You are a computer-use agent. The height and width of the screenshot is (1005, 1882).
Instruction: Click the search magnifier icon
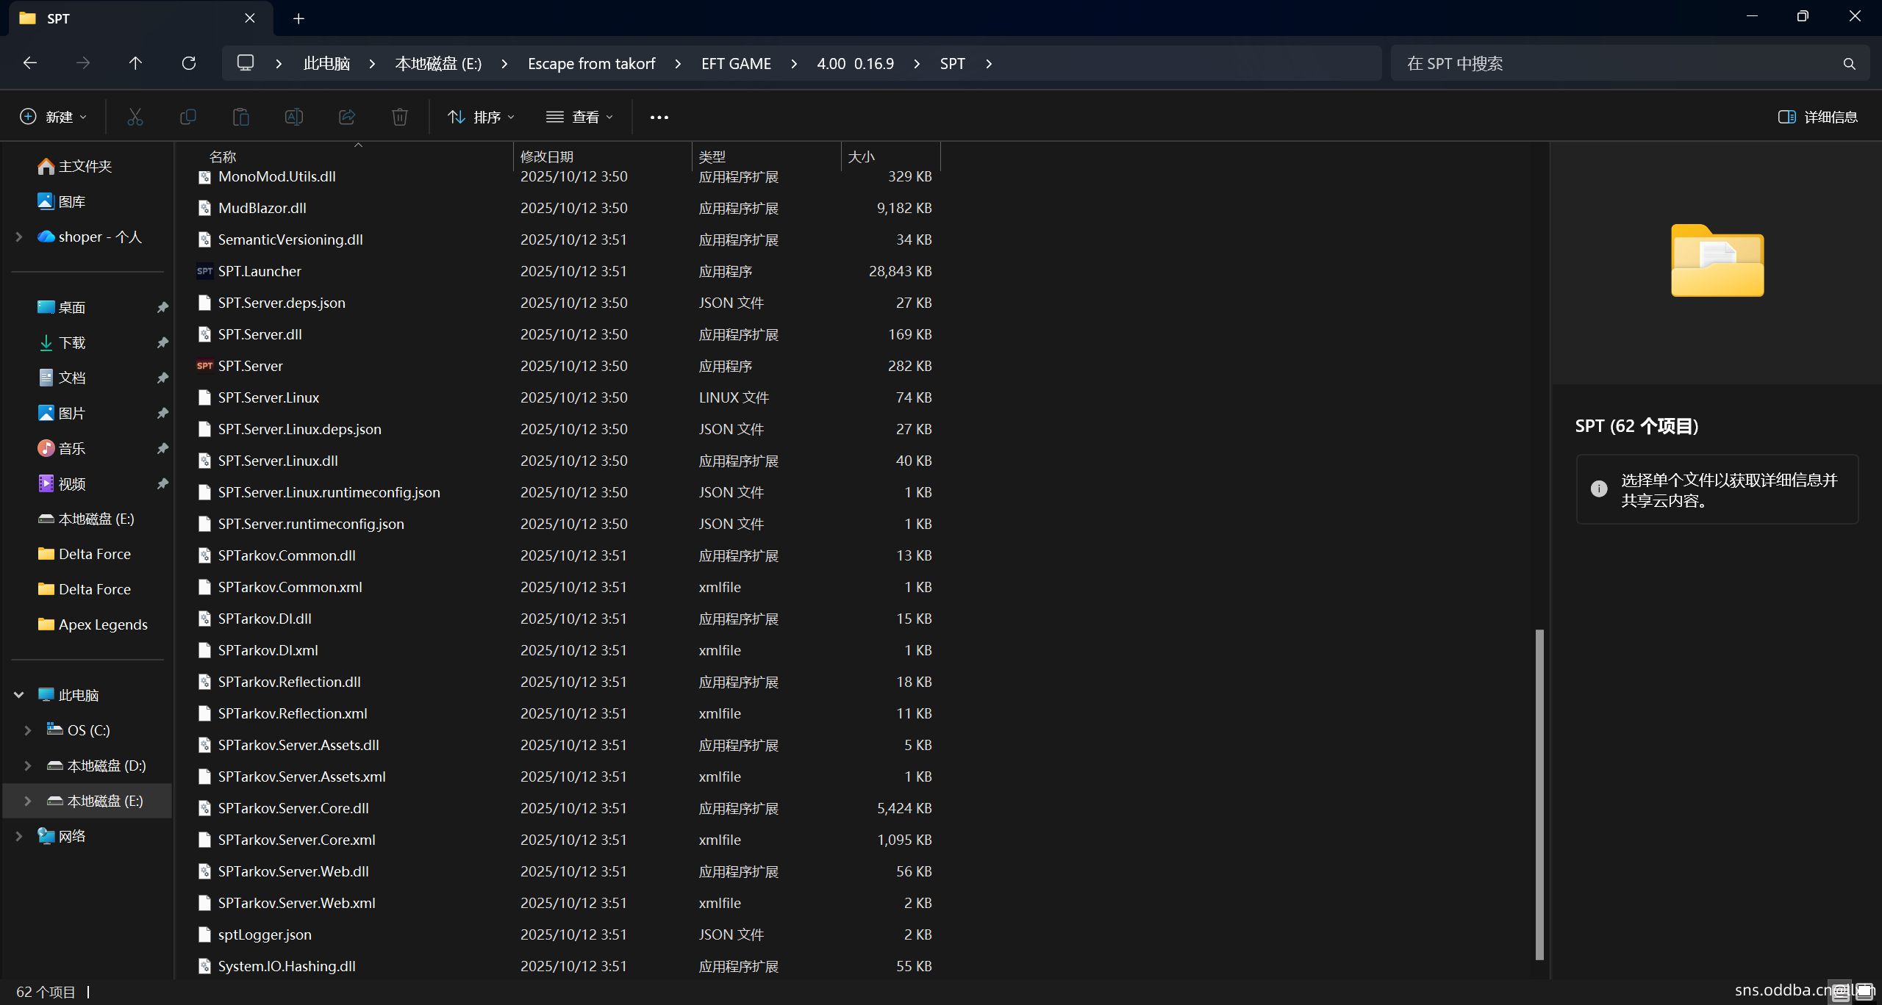1849,64
